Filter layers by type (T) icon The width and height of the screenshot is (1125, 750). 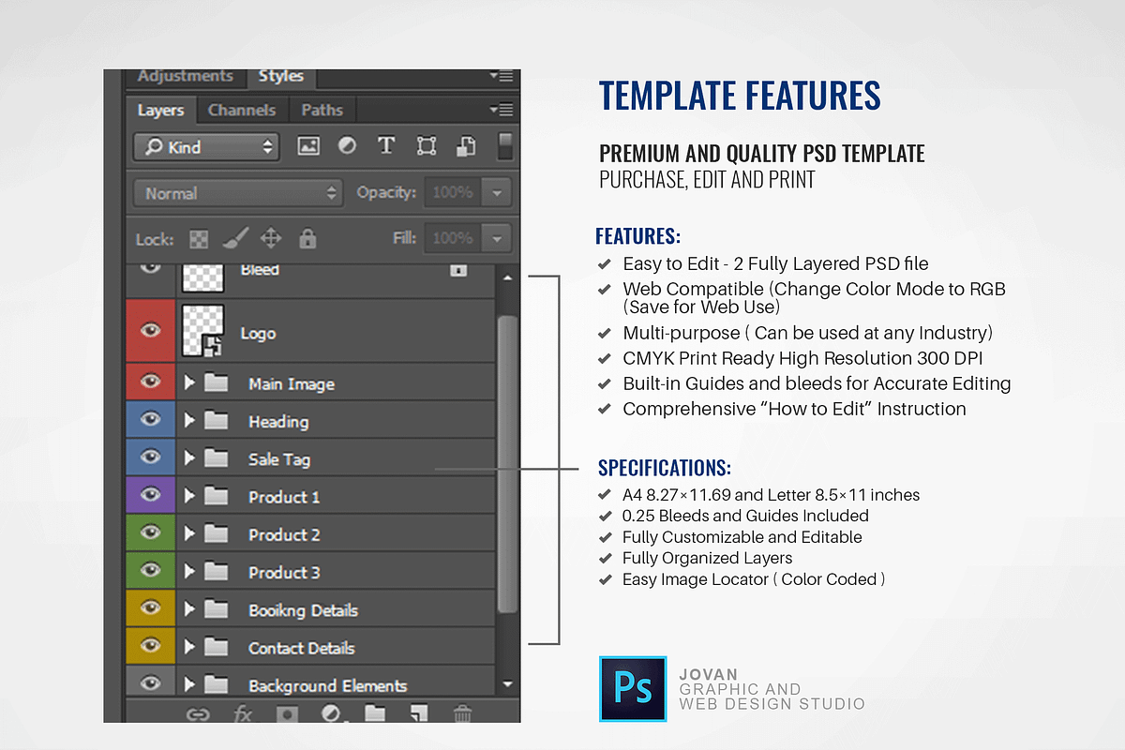(385, 146)
